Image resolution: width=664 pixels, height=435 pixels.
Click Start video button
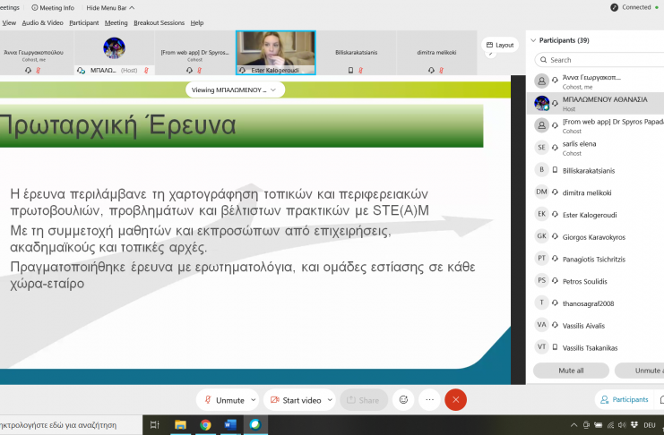pyautogui.click(x=295, y=400)
